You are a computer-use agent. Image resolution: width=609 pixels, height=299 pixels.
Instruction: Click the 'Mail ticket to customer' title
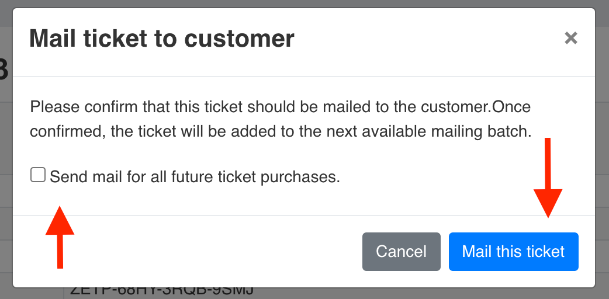[162, 39]
